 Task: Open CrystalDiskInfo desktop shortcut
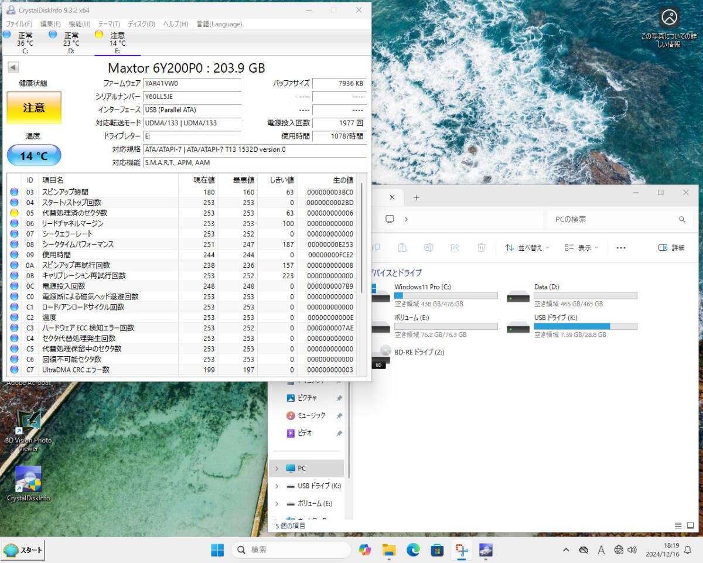28,483
